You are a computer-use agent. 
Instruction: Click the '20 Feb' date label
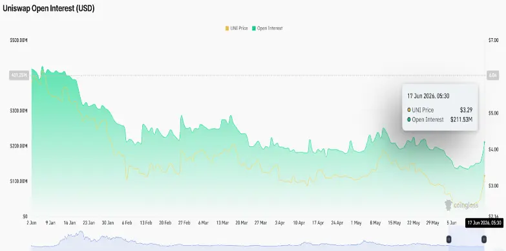(x=165, y=223)
